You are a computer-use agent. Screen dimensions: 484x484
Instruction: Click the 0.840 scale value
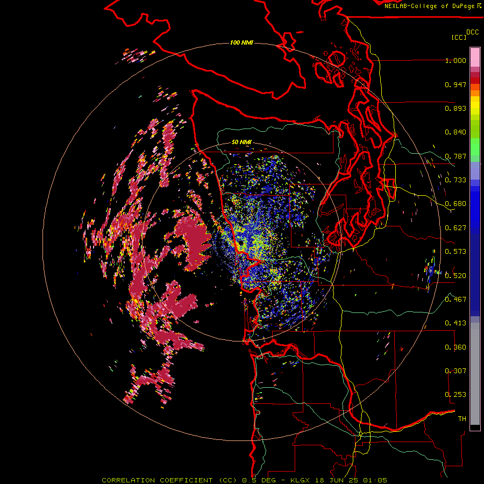click(455, 132)
